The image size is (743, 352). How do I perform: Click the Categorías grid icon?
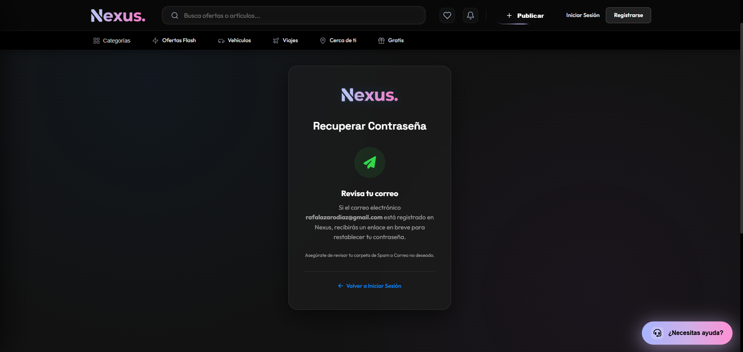pos(97,41)
